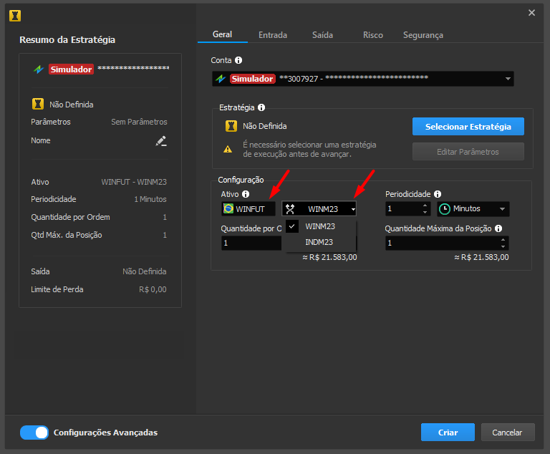This screenshot has width=550, height=454.
Task: Click Quantidade Máxima da Posição info icon
Action: 498,228
